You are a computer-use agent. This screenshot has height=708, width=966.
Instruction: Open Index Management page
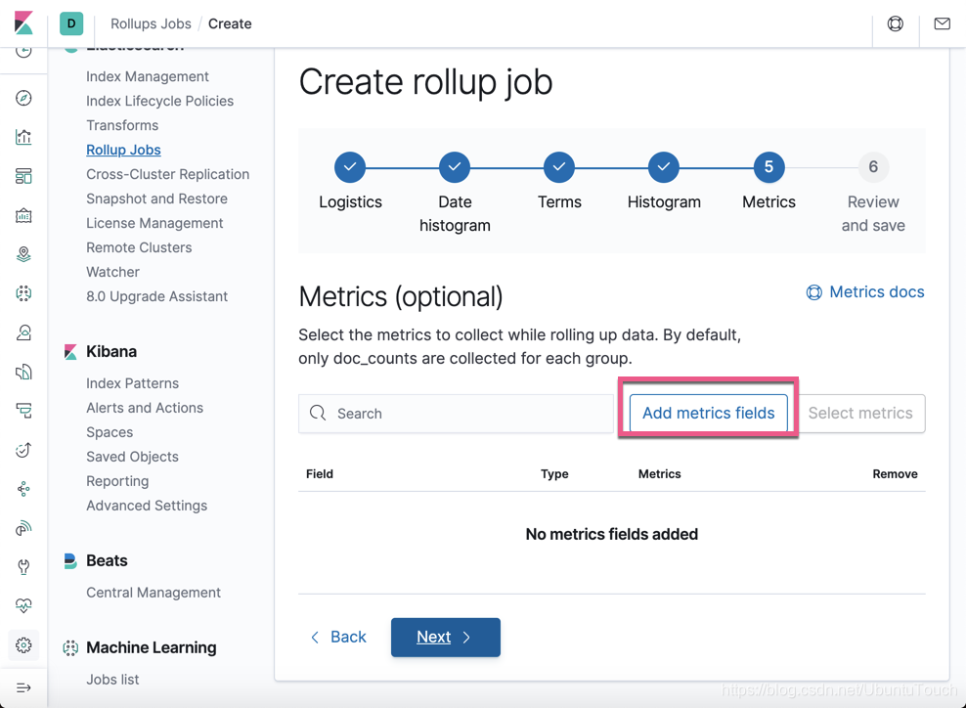point(148,76)
